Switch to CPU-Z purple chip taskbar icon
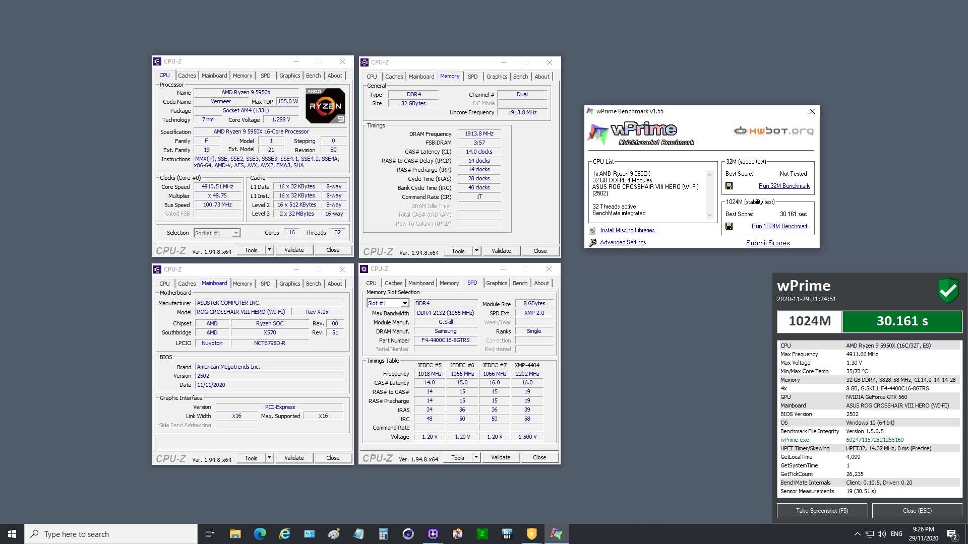Viewport: 968px width, 544px height. tap(433, 534)
